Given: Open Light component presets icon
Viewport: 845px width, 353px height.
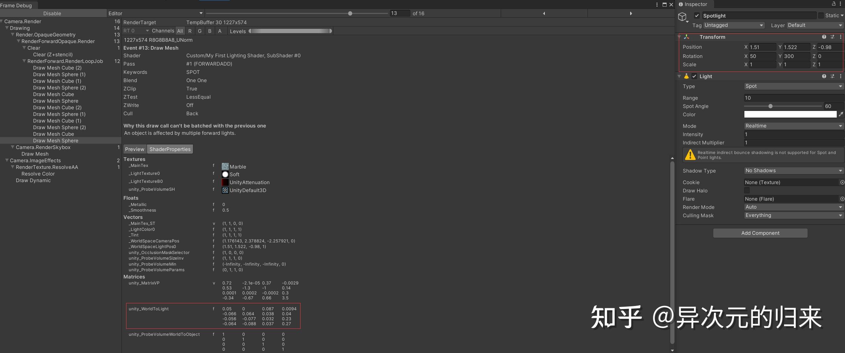Looking at the screenshot, I should (x=832, y=76).
